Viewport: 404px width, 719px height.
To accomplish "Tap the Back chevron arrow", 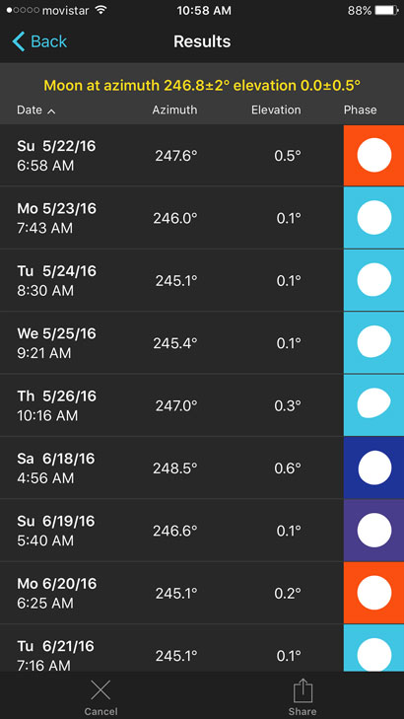I will (x=19, y=41).
